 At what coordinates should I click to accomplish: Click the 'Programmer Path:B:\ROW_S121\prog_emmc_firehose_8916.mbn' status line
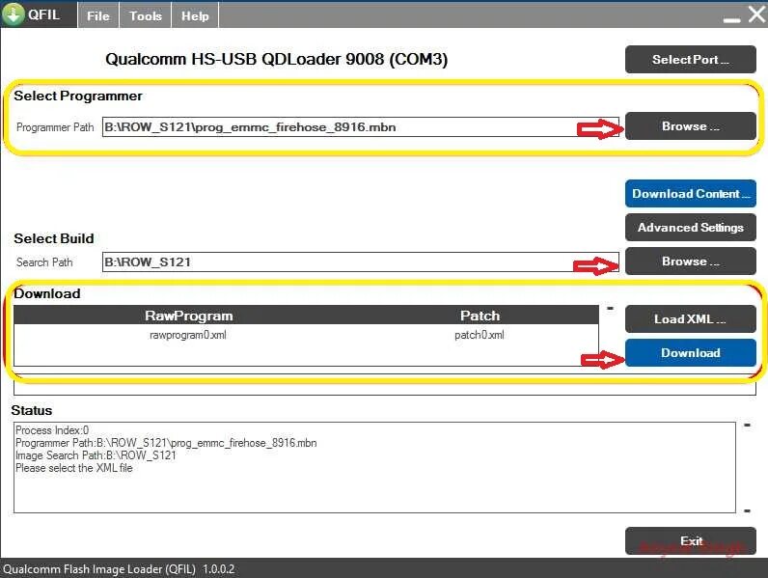point(166,443)
